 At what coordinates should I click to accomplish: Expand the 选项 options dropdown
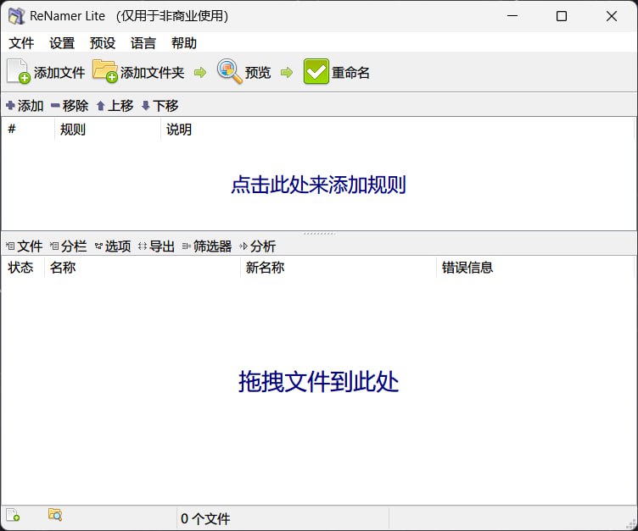coord(113,246)
